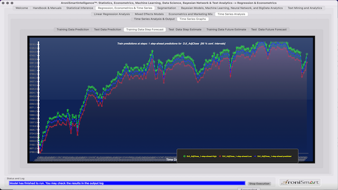Click the green High series legend marker
Image resolution: width=338 pixels, height=190 pixels.
[184, 156]
